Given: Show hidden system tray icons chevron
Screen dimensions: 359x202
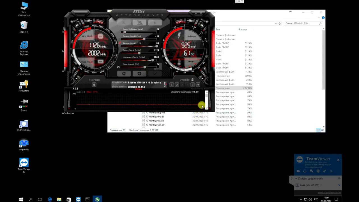Looking at the screenshot, I should pos(301,199).
